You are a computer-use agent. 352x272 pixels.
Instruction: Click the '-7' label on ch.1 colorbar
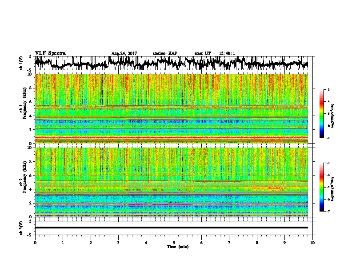pyautogui.click(x=328, y=138)
